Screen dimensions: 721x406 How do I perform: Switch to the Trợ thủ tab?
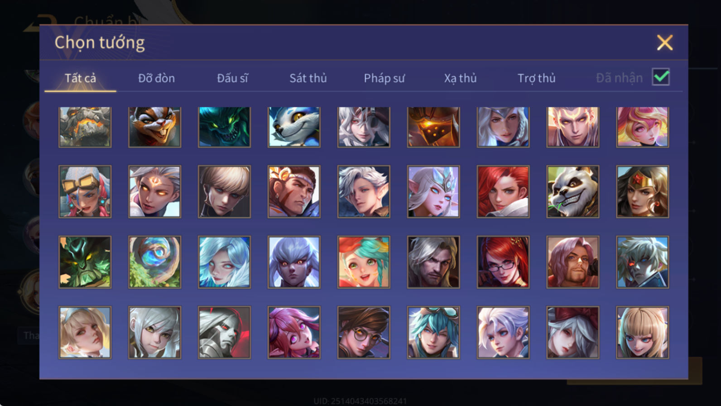click(x=536, y=78)
